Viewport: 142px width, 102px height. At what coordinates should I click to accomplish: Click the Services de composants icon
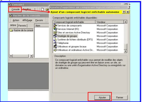(55, 25)
